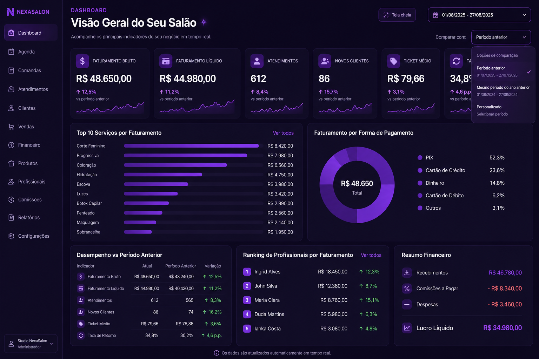539x359 pixels.
Task: Click the Novos Clientes icon card
Action: coord(325,61)
